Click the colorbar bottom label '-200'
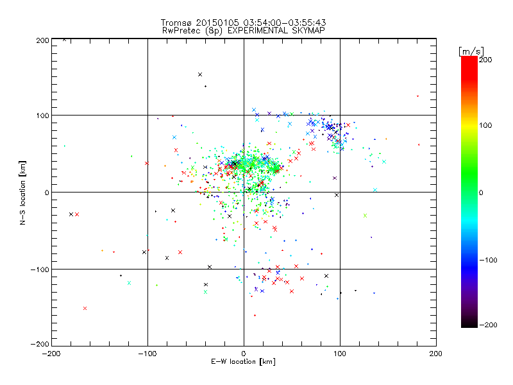Viewport: 513px width, 385px height. (x=488, y=325)
